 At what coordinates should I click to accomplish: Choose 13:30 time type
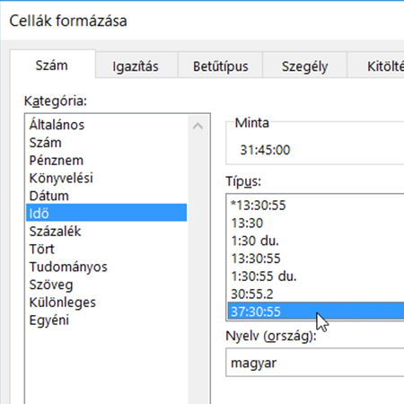point(316,223)
